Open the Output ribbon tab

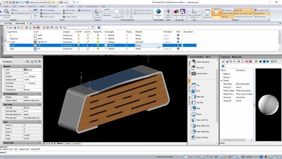click(x=71, y=7)
